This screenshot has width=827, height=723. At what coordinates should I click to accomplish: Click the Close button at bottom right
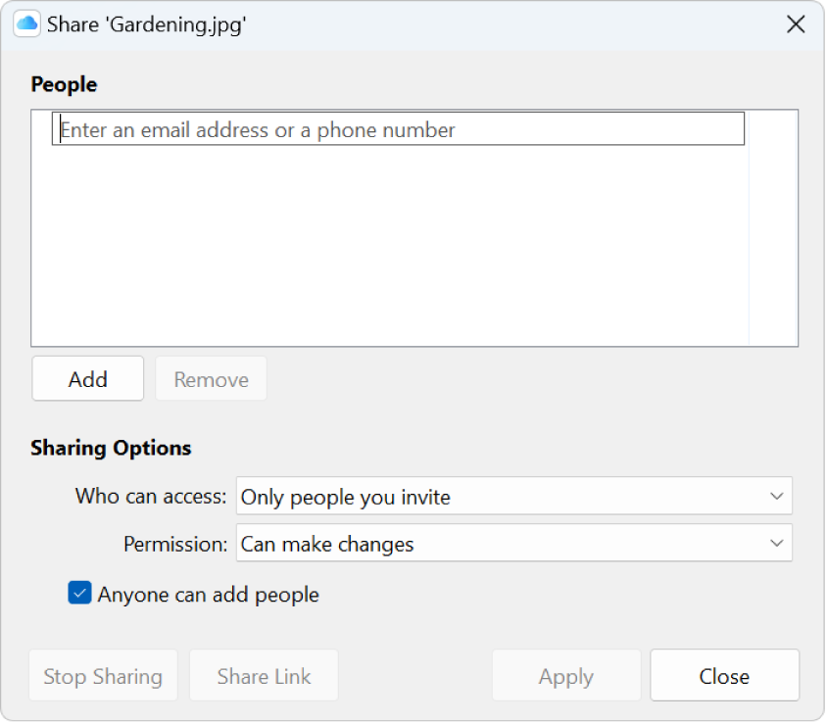(x=724, y=675)
